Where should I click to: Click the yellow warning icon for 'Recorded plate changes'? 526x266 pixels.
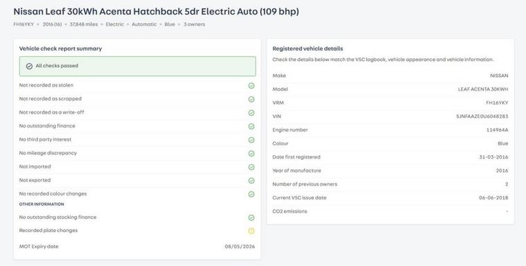click(252, 231)
